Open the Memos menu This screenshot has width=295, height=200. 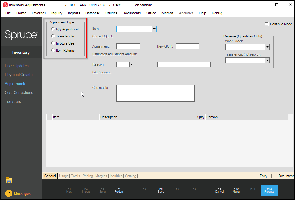167,13
